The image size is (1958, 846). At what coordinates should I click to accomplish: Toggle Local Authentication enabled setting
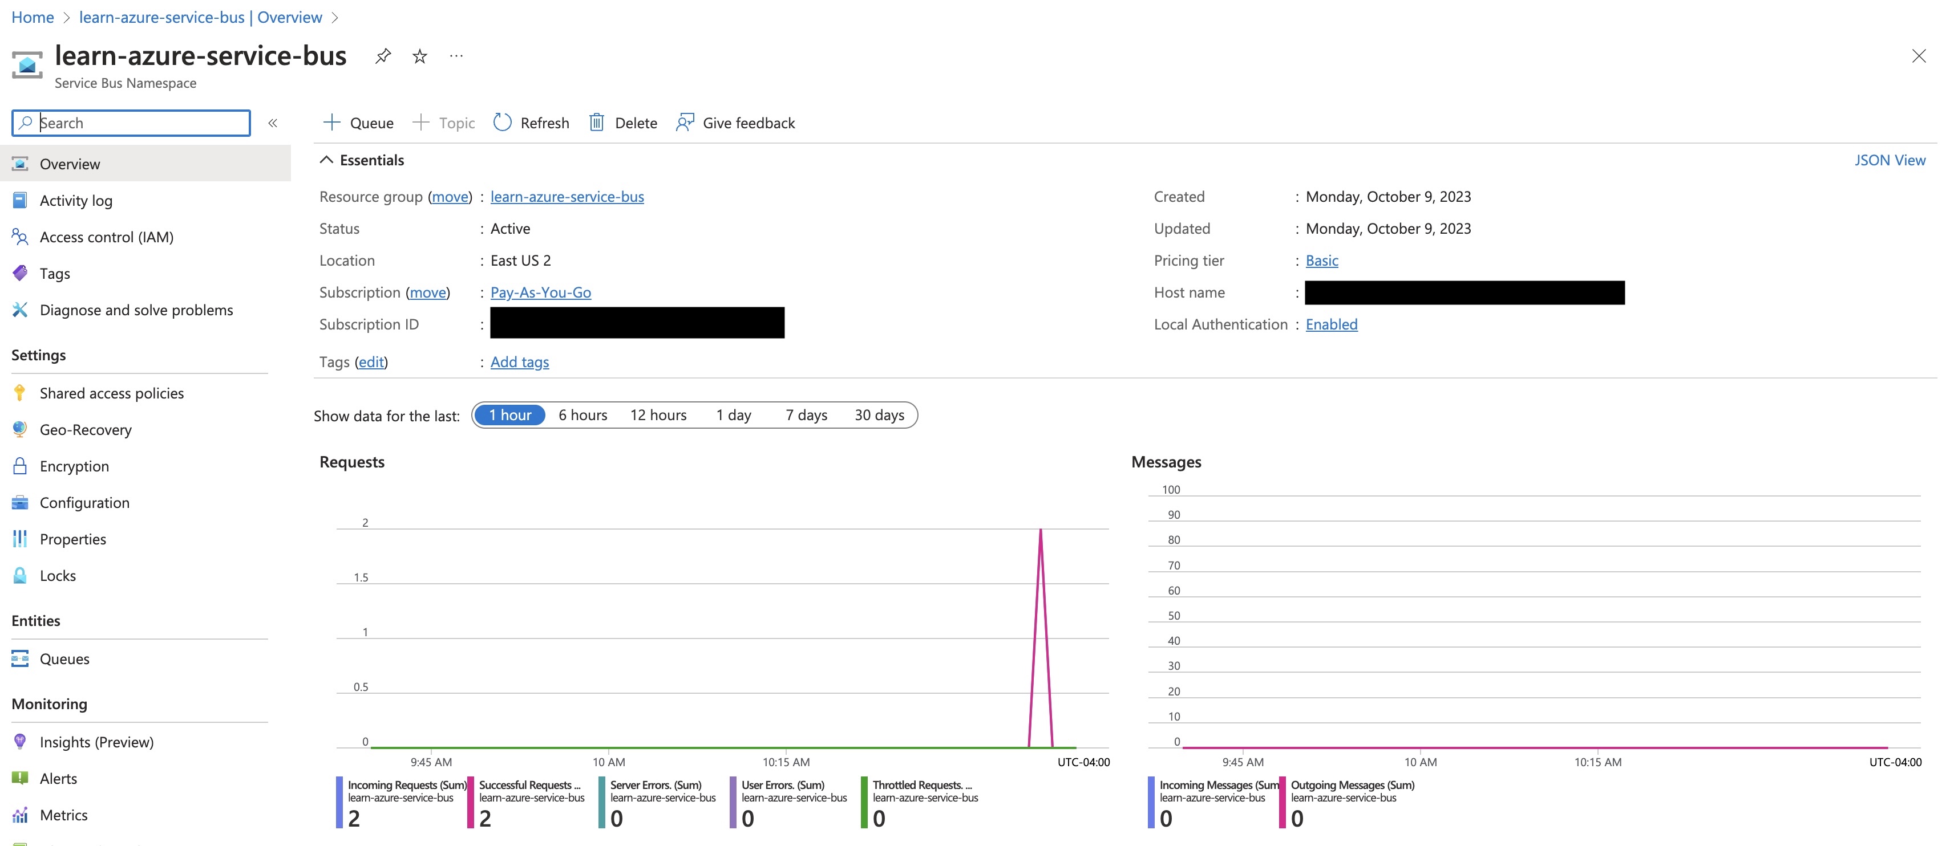[1330, 323]
